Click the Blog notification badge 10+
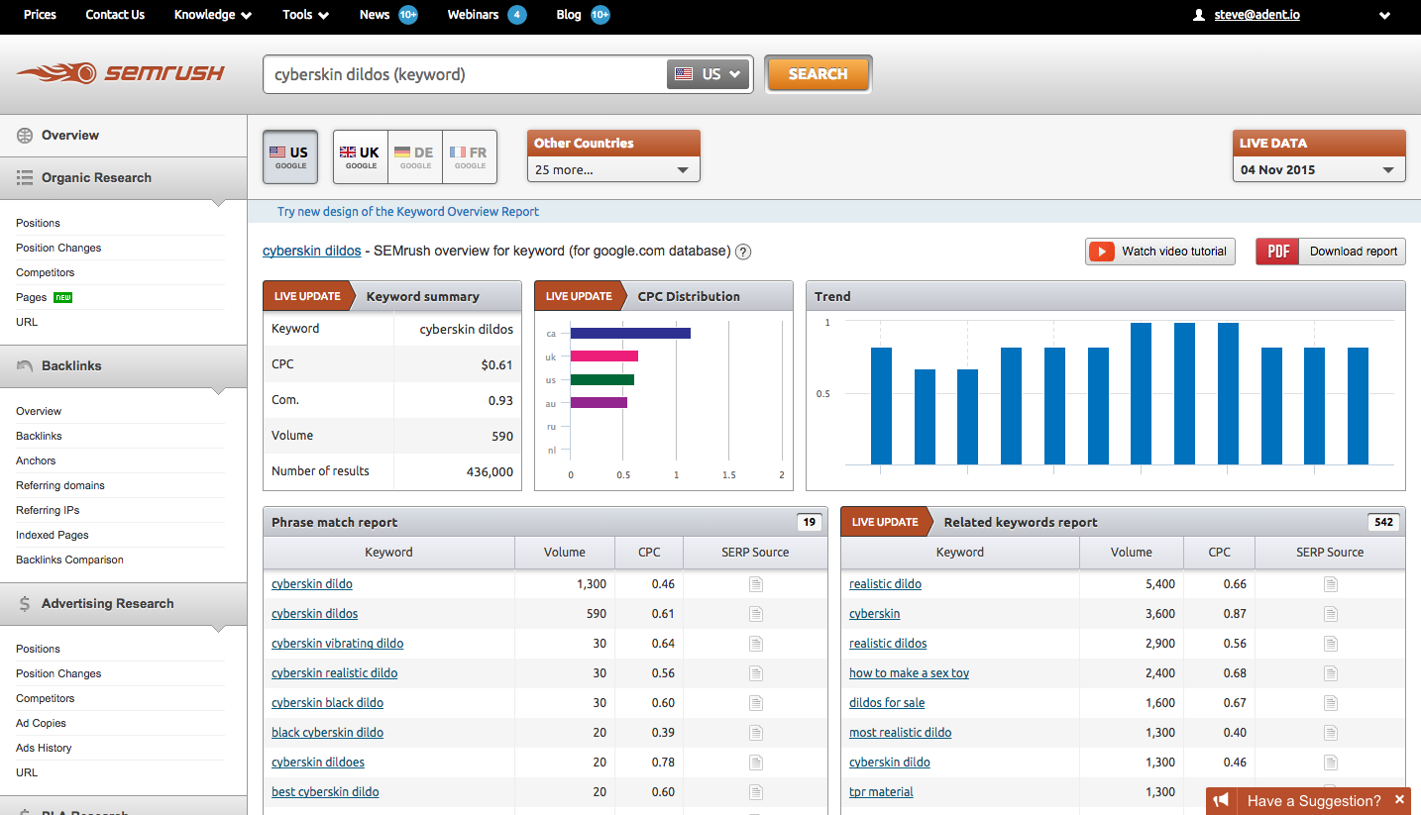 pyautogui.click(x=600, y=15)
